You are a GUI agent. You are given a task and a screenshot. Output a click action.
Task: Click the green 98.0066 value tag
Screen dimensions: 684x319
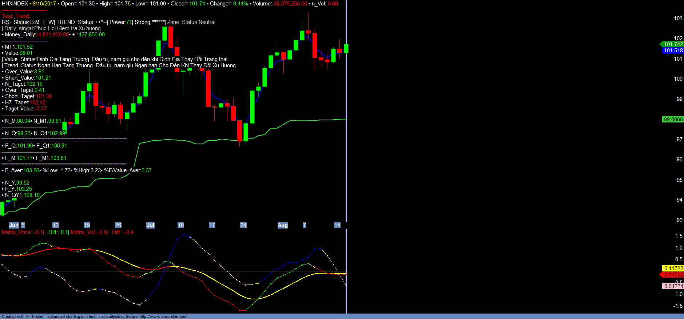coord(673,120)
